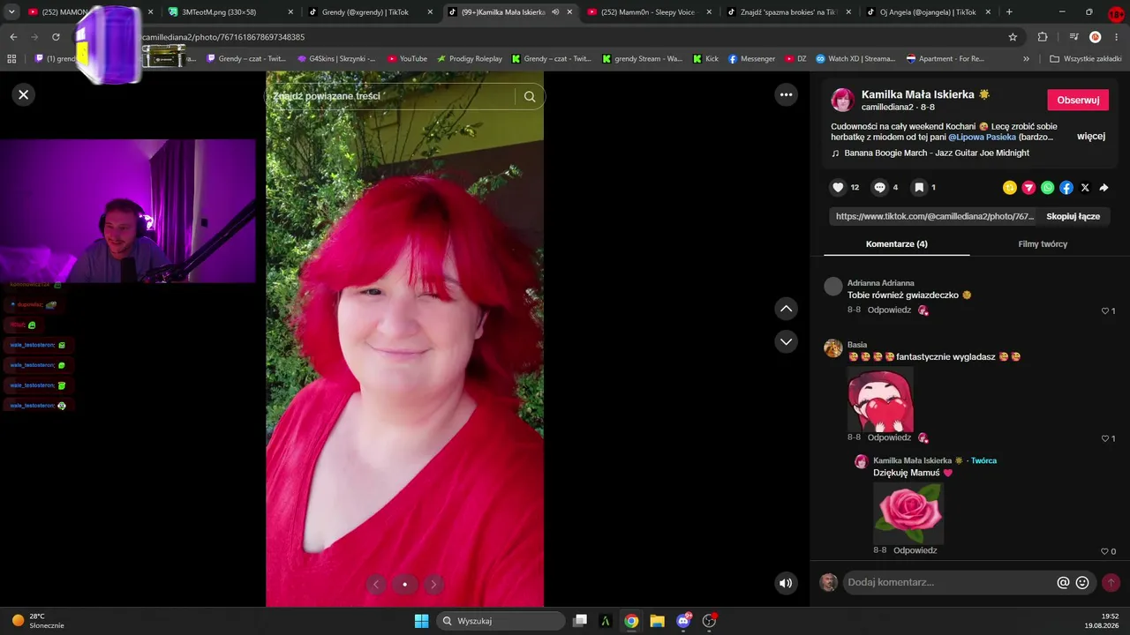The width and height of the screenshot is (1130, 635).
Task: Open the weather widget showing 28°C
Action: tap(38, 621)
